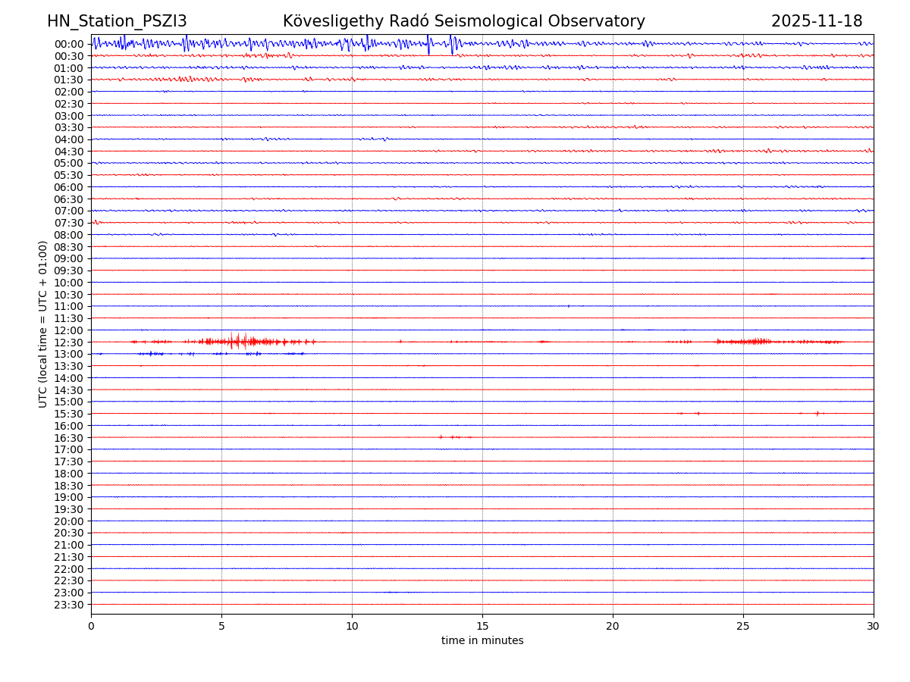Click the 'time in minutes' axis label

click(482, 641)
